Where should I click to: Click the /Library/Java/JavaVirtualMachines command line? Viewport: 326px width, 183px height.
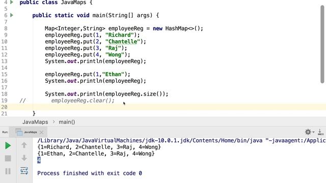click(181, 140)
